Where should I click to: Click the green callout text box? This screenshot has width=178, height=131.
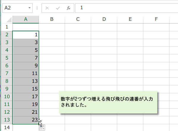pyautogui.click(x=108, y=102)
